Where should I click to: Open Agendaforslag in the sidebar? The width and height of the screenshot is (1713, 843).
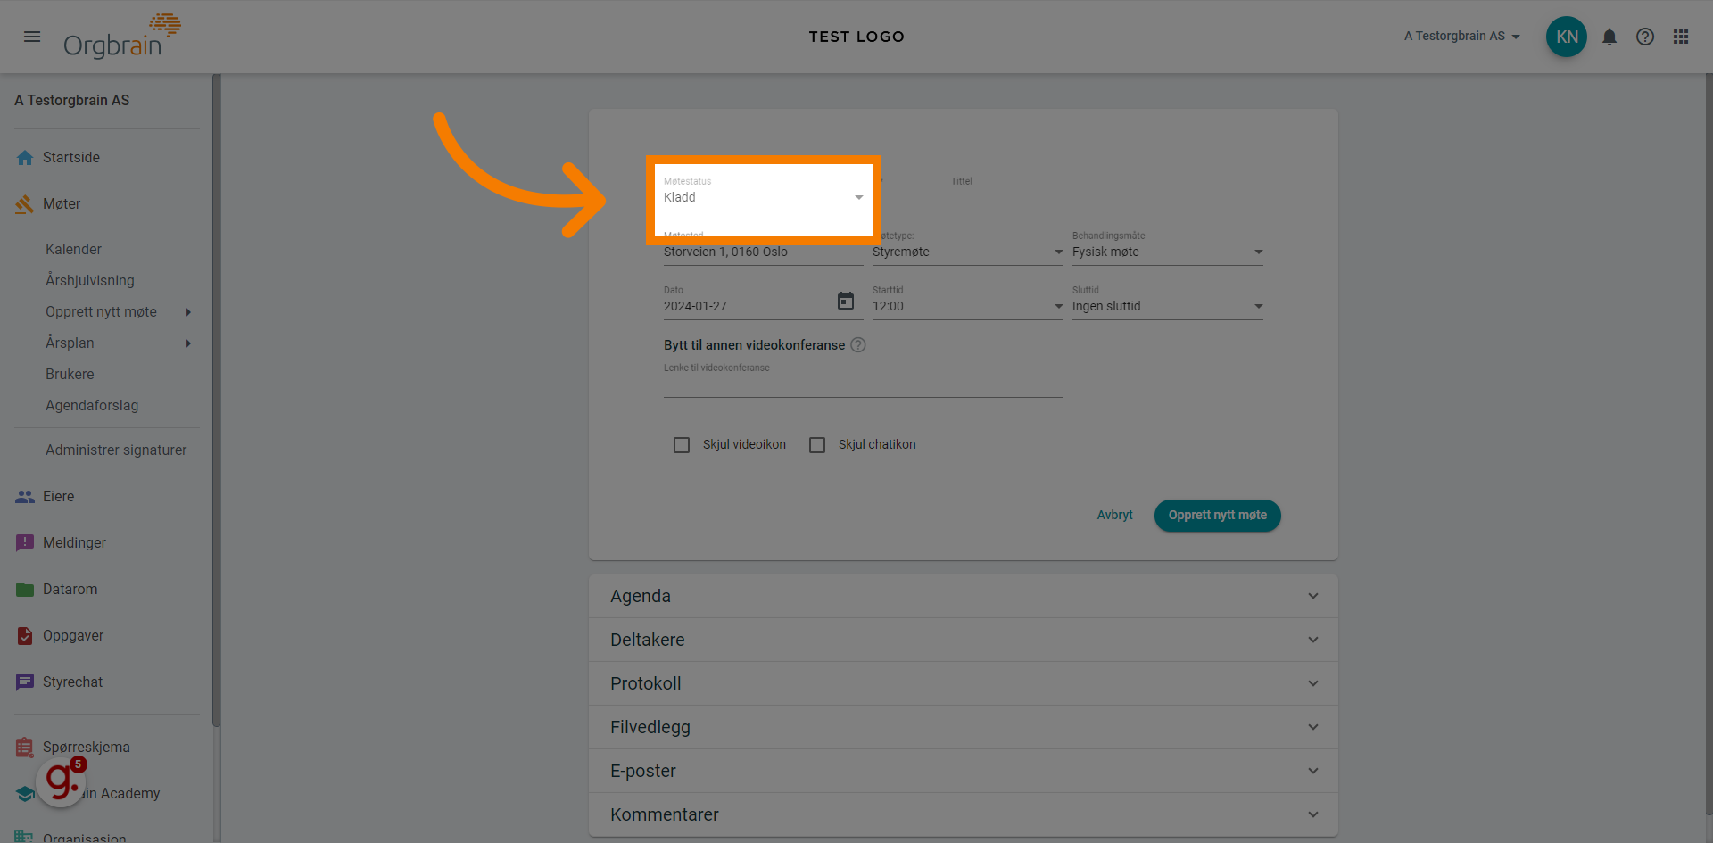pyautogui.click(x=92, y=406)
